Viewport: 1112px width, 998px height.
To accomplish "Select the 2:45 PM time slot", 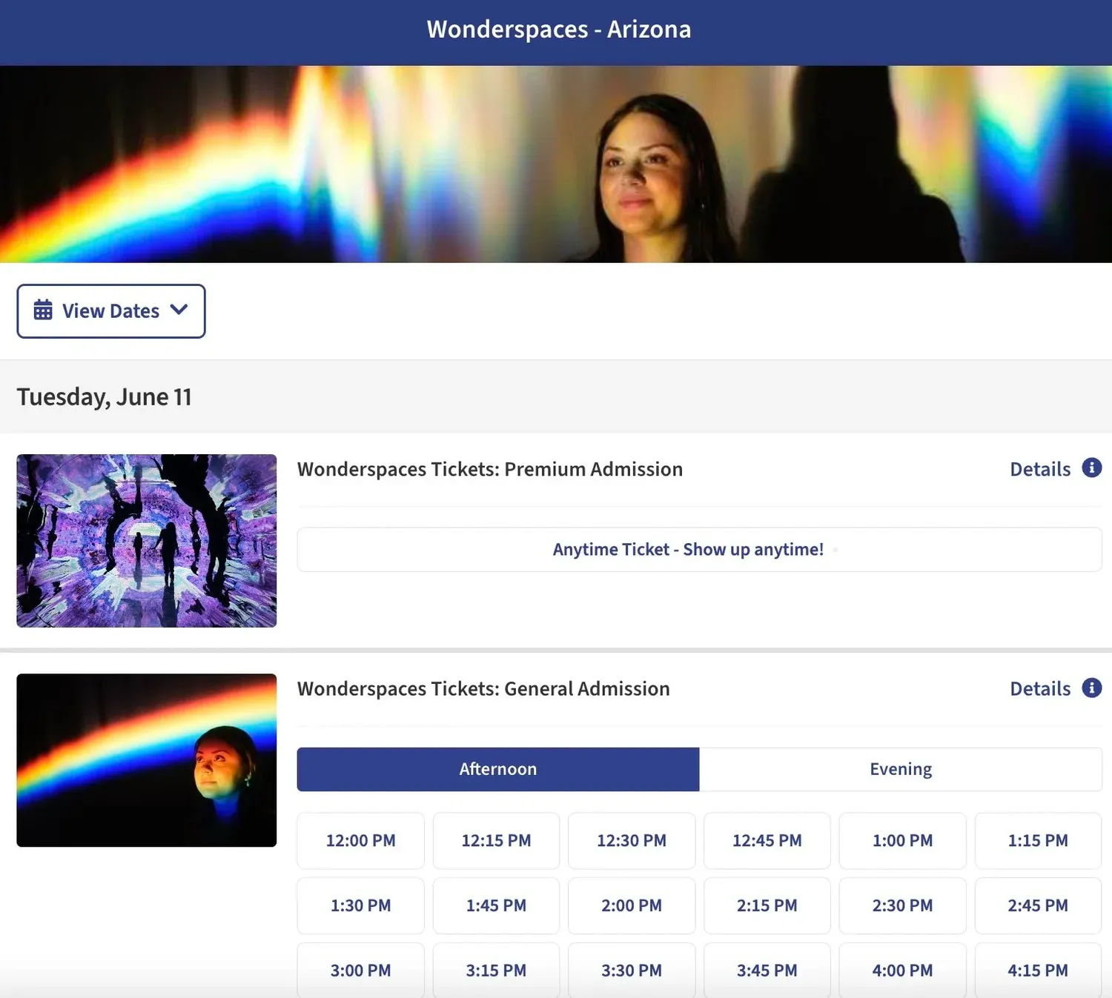I will tap(1038, 905).
